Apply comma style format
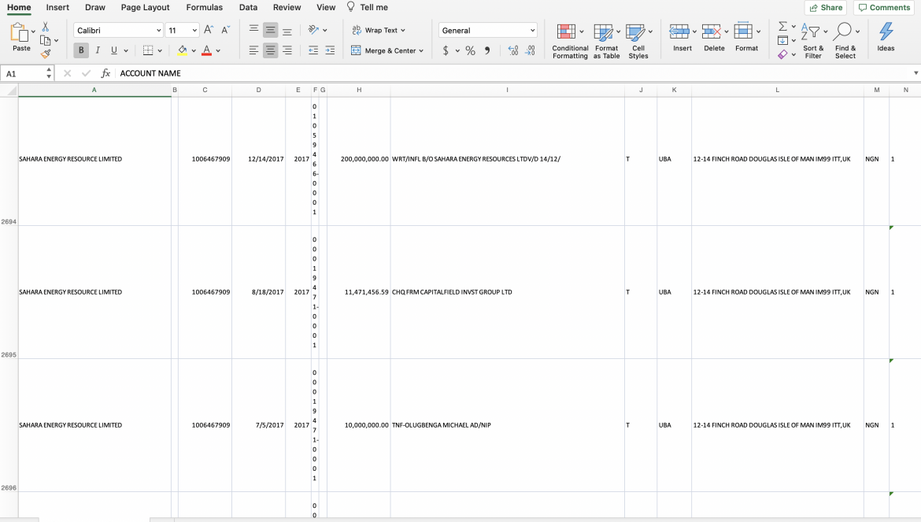The width and height of the screenshot is (921, 522). click(x=487, y=50)
